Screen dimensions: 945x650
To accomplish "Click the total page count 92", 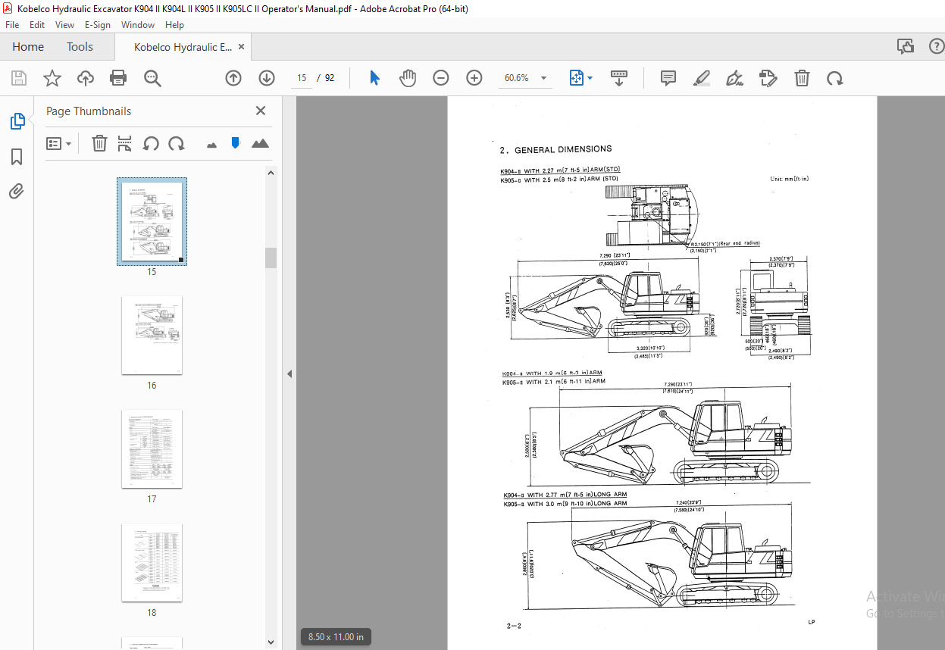I will 330,78.
